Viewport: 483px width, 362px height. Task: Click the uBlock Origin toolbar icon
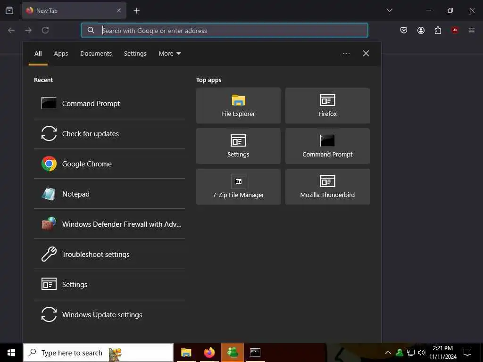pyautogui.click(x=455, y=30)
